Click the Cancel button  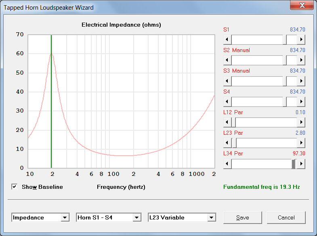(x=286, y=217)
